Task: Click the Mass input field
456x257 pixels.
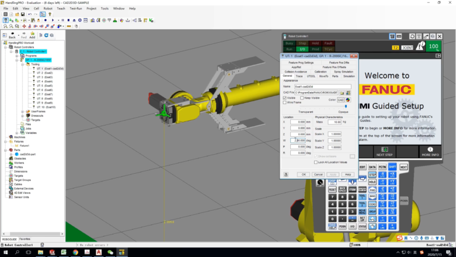Action: click(334, 122)
